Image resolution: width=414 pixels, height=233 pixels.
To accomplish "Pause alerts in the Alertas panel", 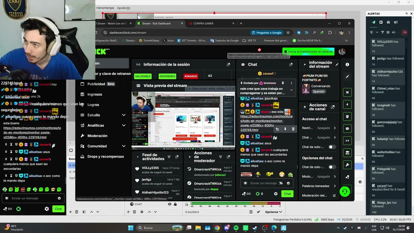I will coord(388,32).
